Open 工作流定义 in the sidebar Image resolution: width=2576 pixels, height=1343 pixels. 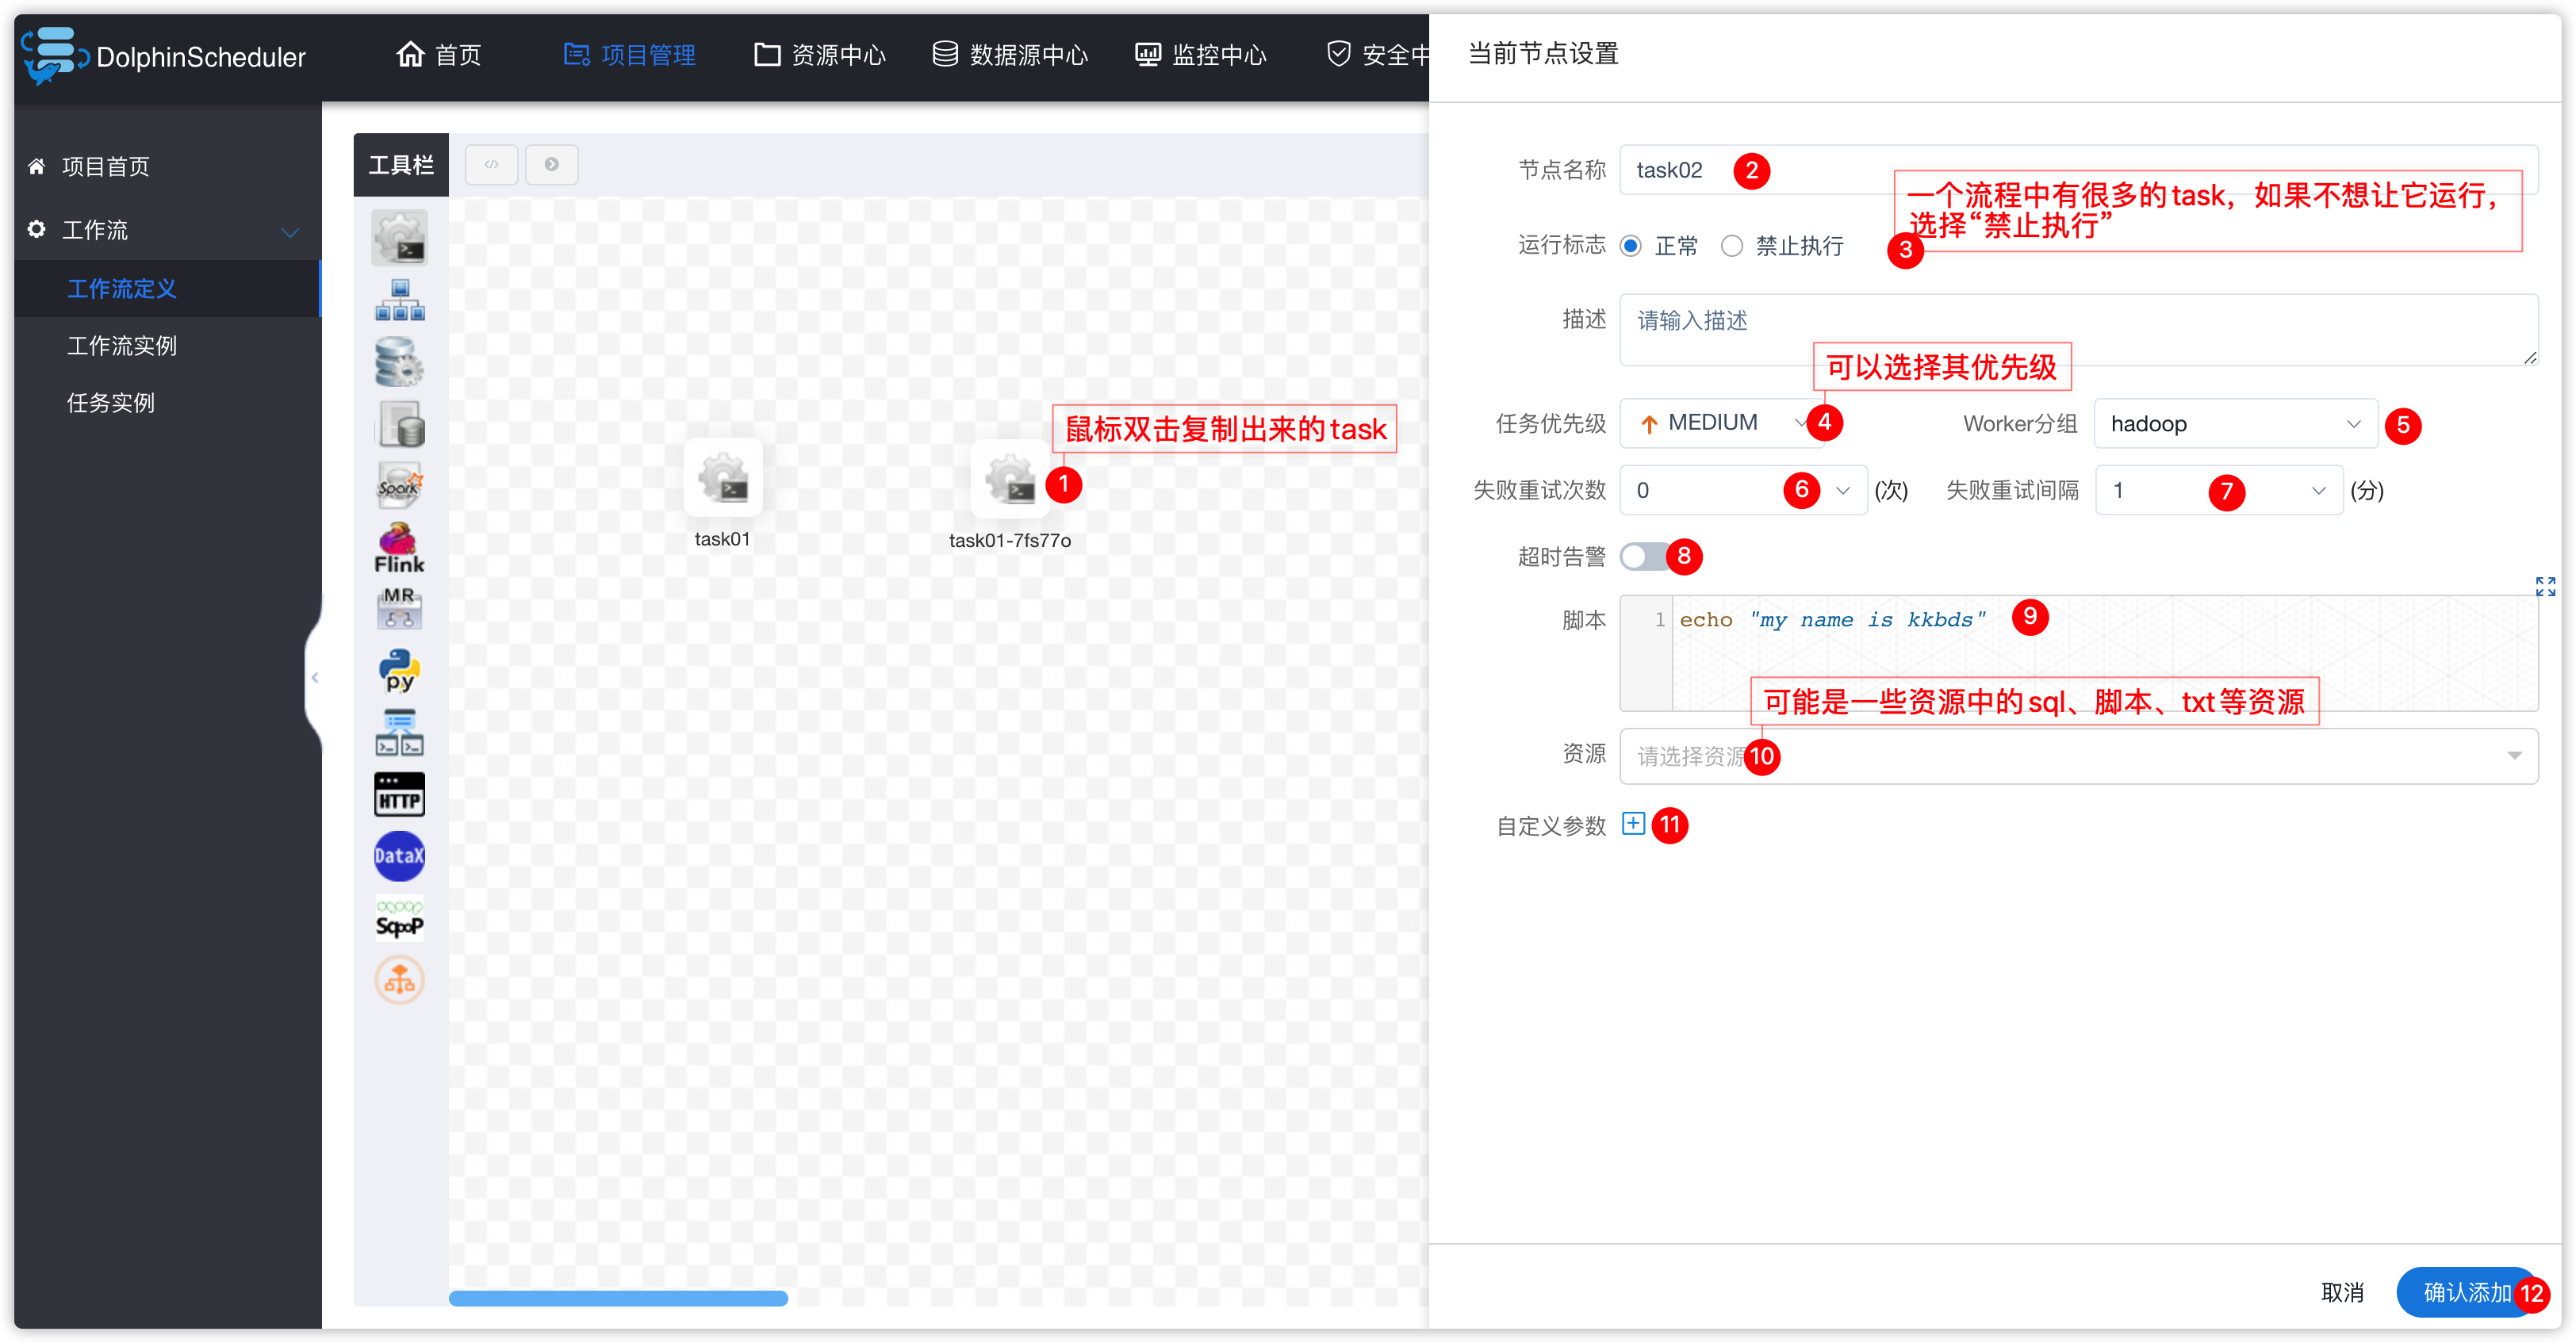[x=167, y=289]
